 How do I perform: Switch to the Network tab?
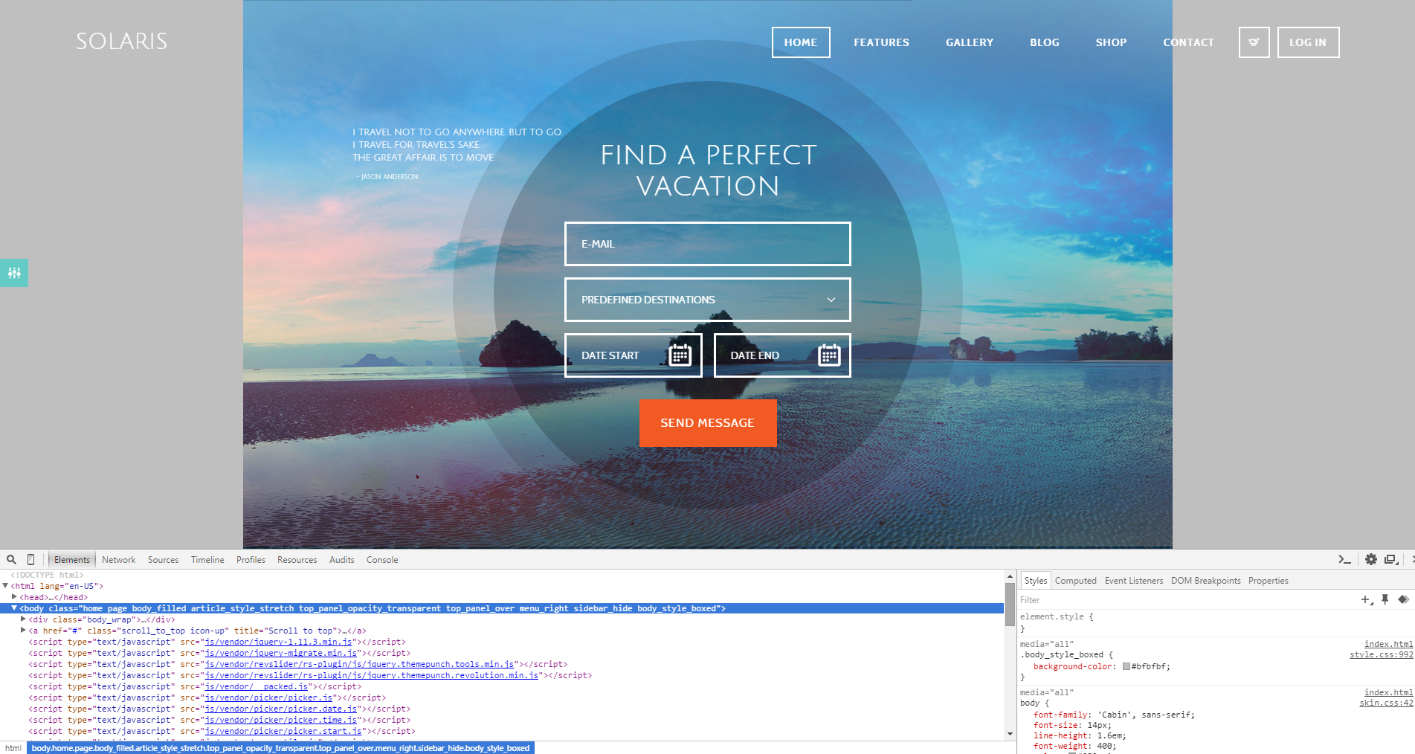click(x=118, y=560)
